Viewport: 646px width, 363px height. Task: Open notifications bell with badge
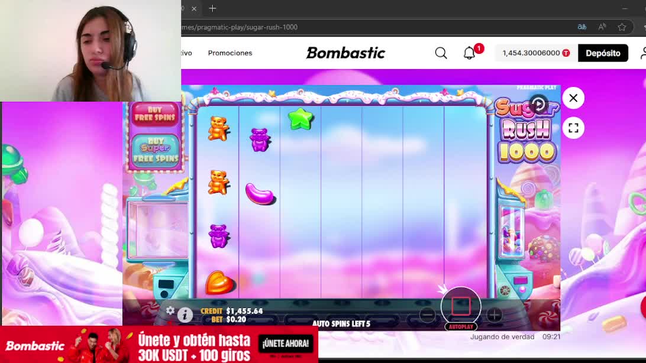(470, 53)
